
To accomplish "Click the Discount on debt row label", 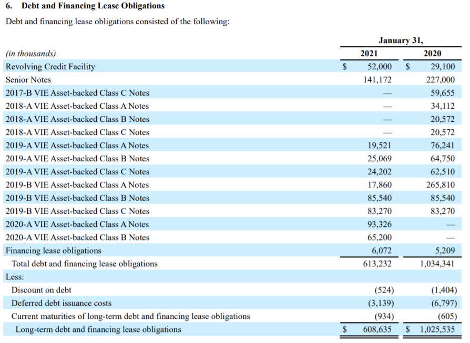I will pyautogui.click(x=42, y=290).
